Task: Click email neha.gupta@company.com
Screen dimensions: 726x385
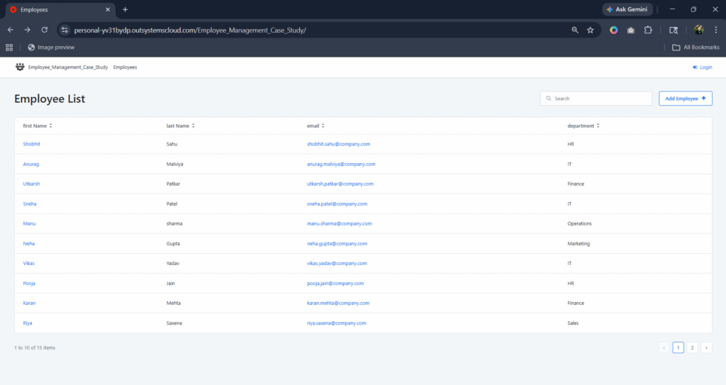Action: pos(337,243)
